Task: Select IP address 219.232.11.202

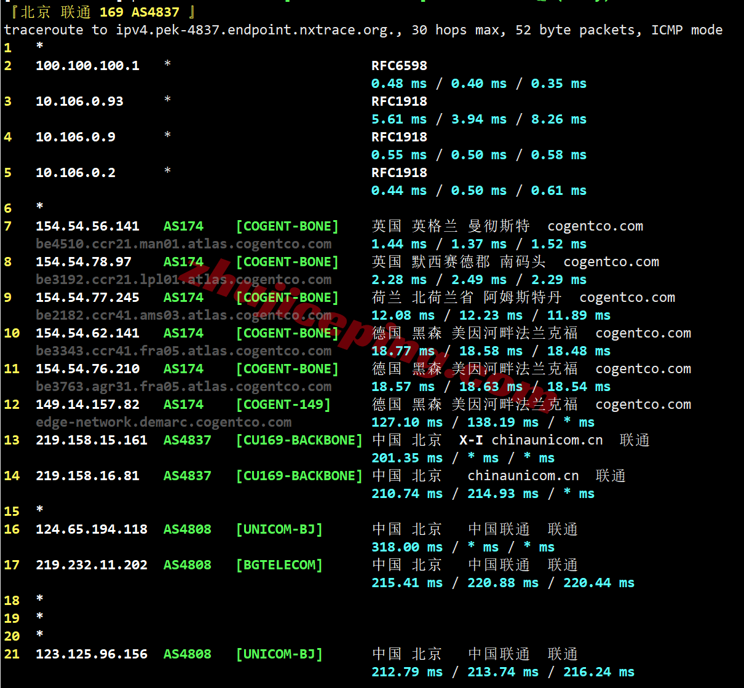Action: click(92, 565)
